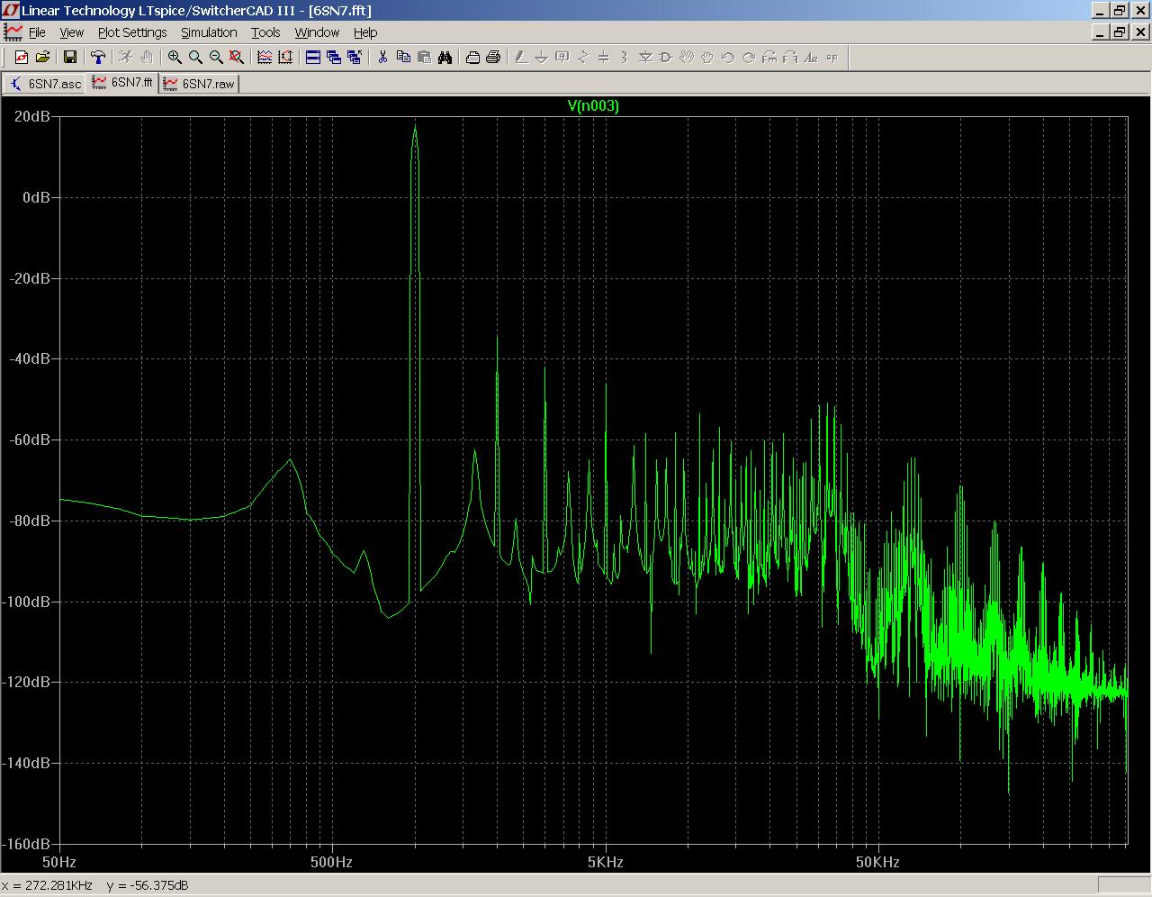Screen dimensions: 1152x897
Task: Click the Run simulation running-man icon
Action: (x=126, y=58)
